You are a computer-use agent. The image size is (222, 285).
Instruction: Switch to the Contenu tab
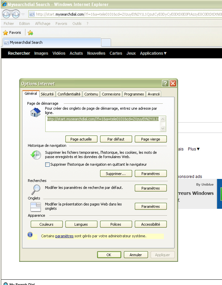91,94
